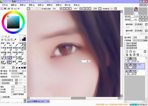Open the 画材效果 effect dropdown
This screenshot has width=148, height=106.
click(x=146, y=31)
